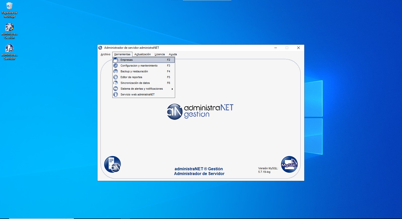Select the administraNET Servidor desktop shortcut

tap(9, 52)
